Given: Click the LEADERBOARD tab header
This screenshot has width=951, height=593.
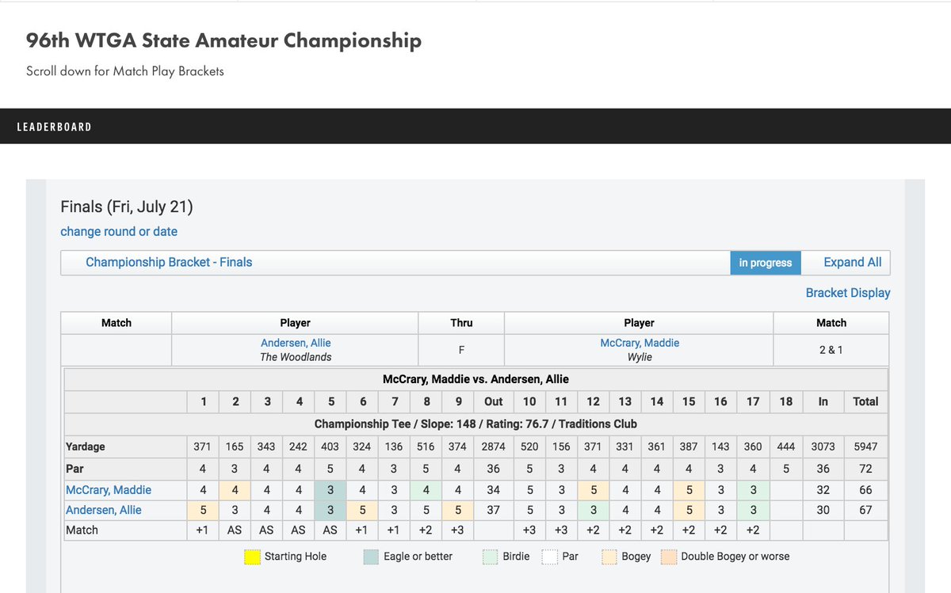Looking at the screenshot, I should pos(54,127).
